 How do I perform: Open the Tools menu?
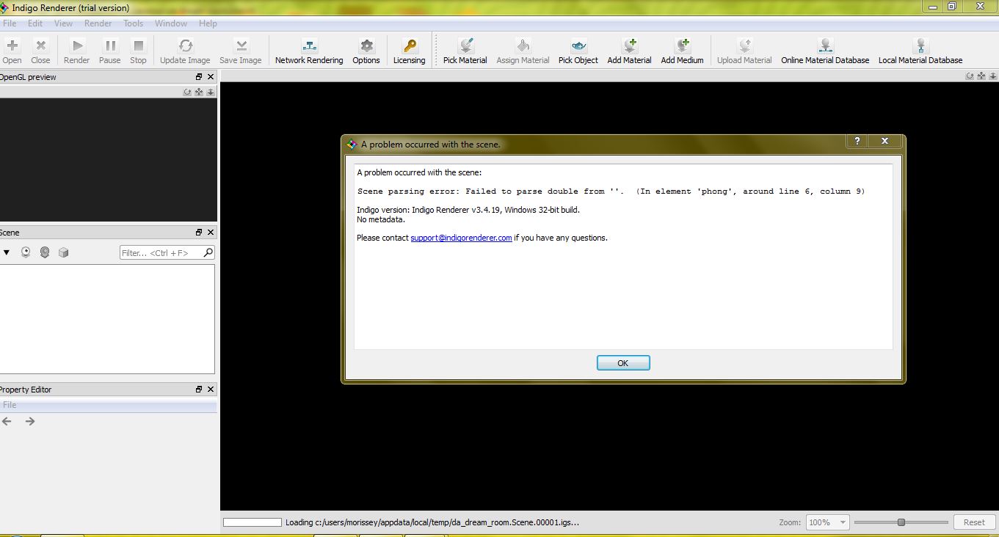134,23
